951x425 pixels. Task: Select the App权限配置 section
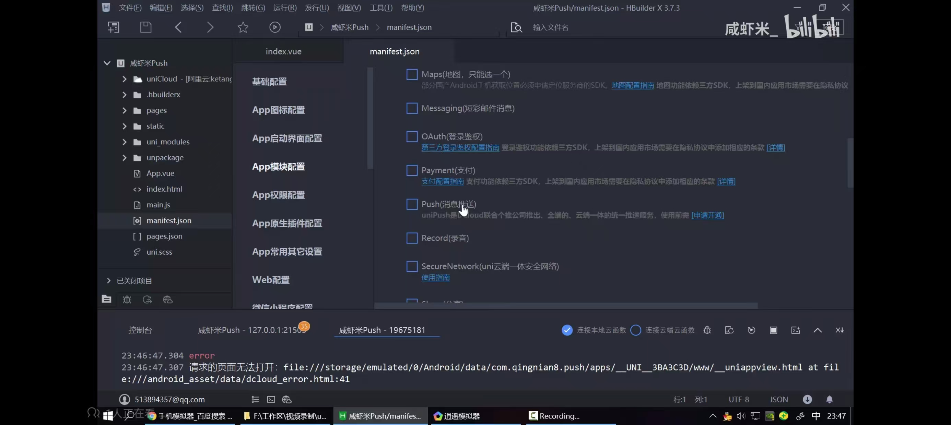(x=278, y=195)
